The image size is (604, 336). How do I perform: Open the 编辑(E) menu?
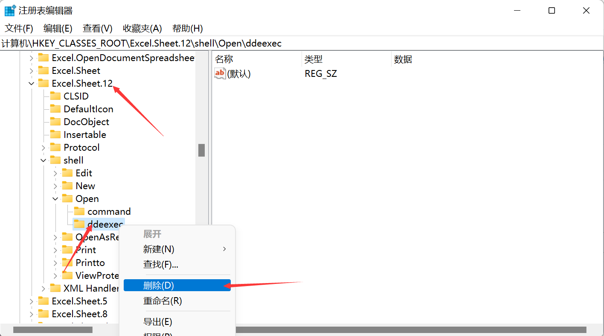pyautogui.click(x=58, y=29)
